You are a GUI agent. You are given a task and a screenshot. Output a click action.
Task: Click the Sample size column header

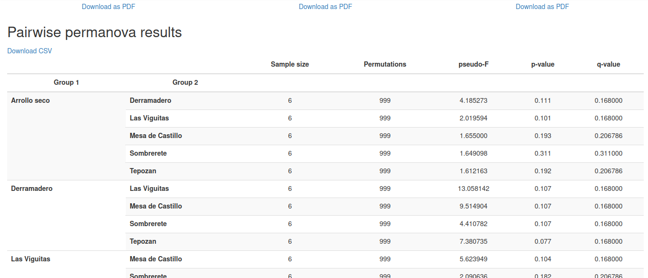(x=290, y=64)
